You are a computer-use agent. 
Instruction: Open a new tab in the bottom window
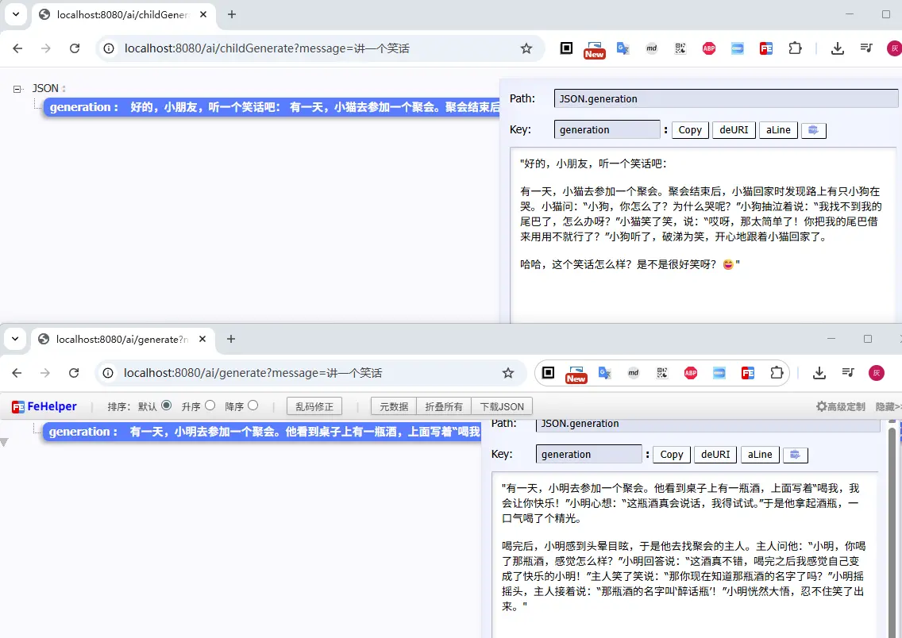pos(231,339)
